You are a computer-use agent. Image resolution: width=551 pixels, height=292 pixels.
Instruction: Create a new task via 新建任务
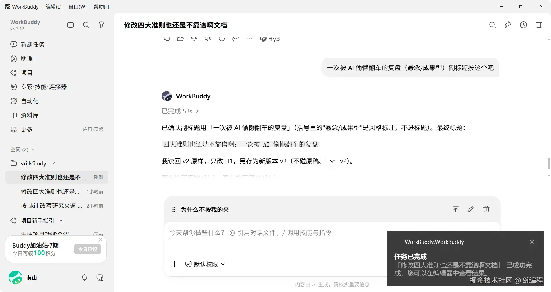coord(57,44)
